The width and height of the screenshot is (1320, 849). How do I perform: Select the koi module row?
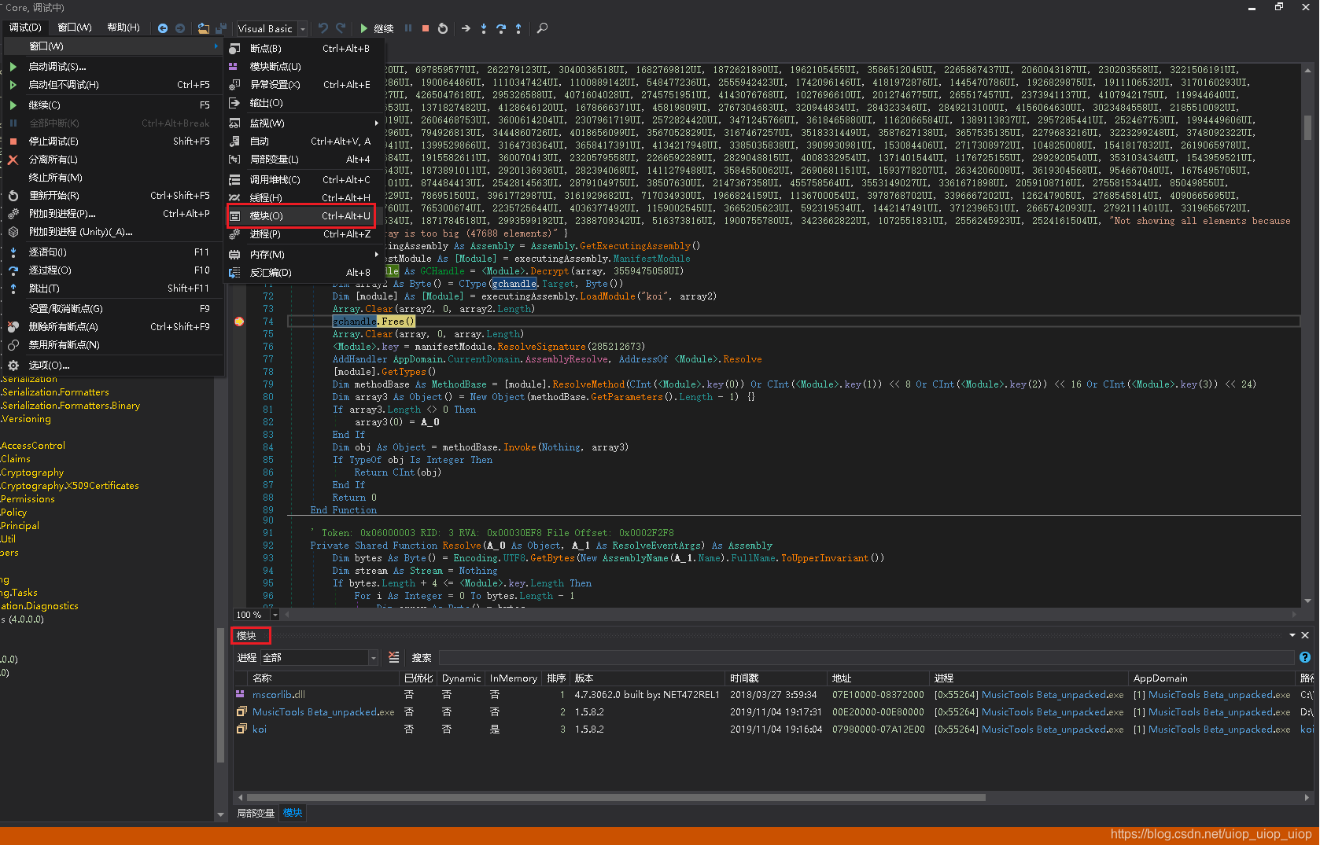[x=260, y=729]
